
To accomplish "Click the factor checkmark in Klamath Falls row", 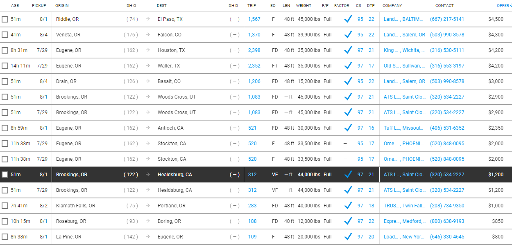I will point(348,206).
